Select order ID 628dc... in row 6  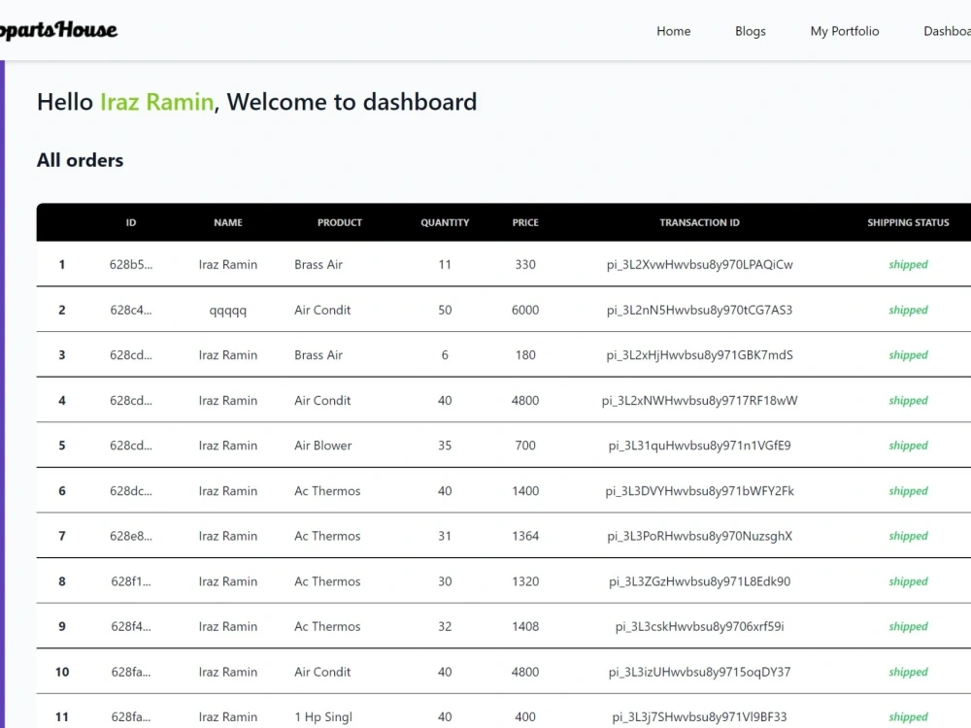coord(131,491)
